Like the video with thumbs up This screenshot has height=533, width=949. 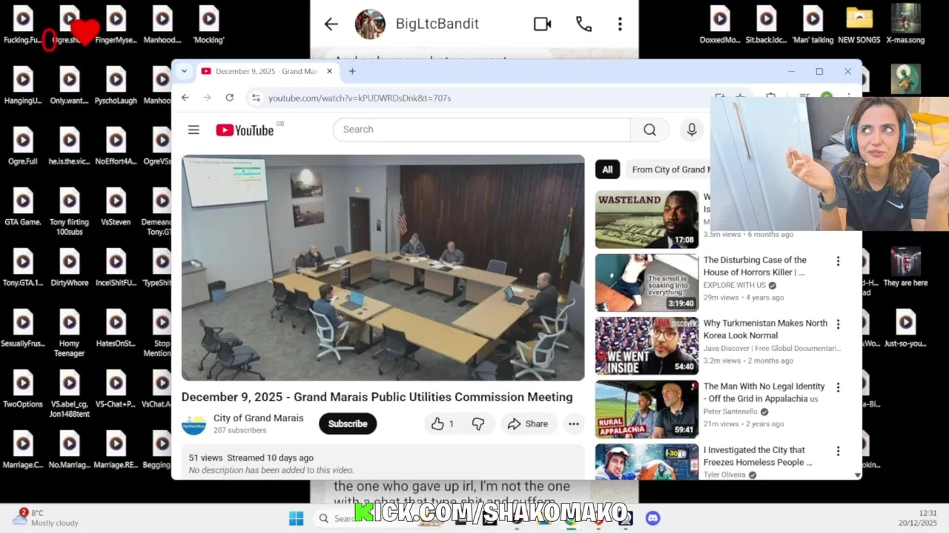pos(443,424)
